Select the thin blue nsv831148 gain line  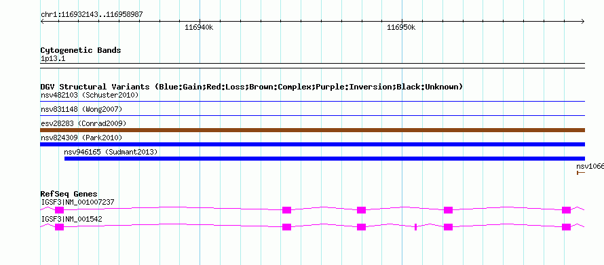312,115
